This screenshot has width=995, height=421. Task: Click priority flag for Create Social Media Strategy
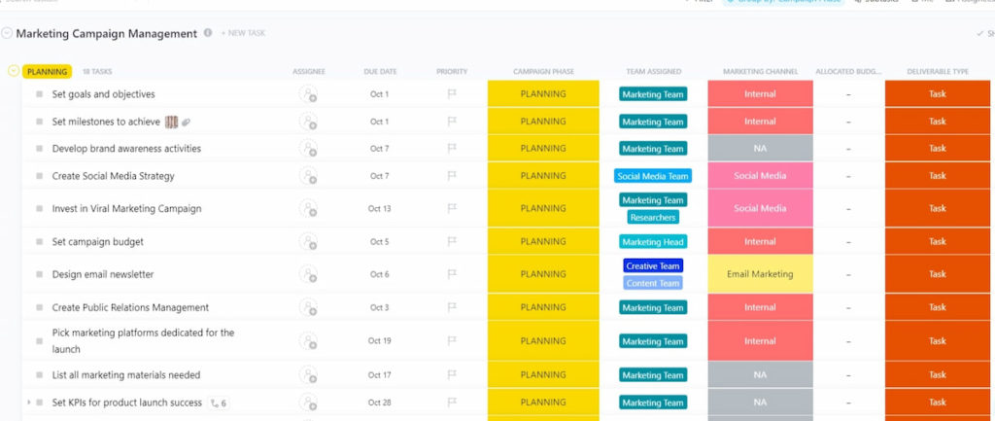[451, 176]
